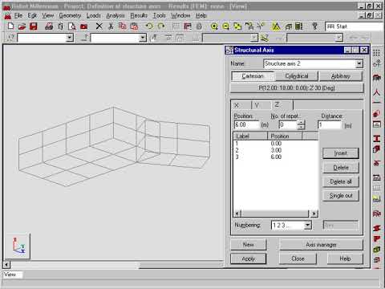Image resolution: width=385 pixels, height=289 pixels.
Task: Click the XYZ axis view icon
Action: 18,246
